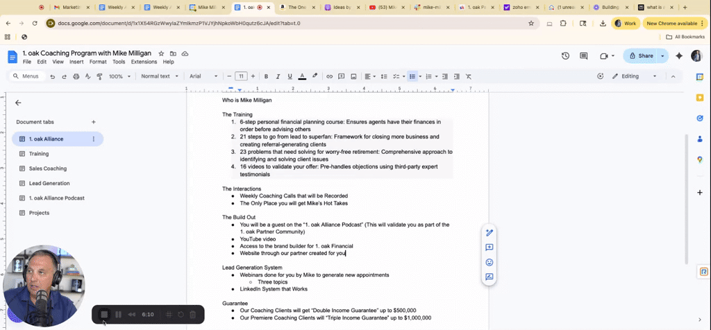This screenshot has height=330, width=711.
Task: Open the Editing mode dropdown
Action: pos(634,76)
